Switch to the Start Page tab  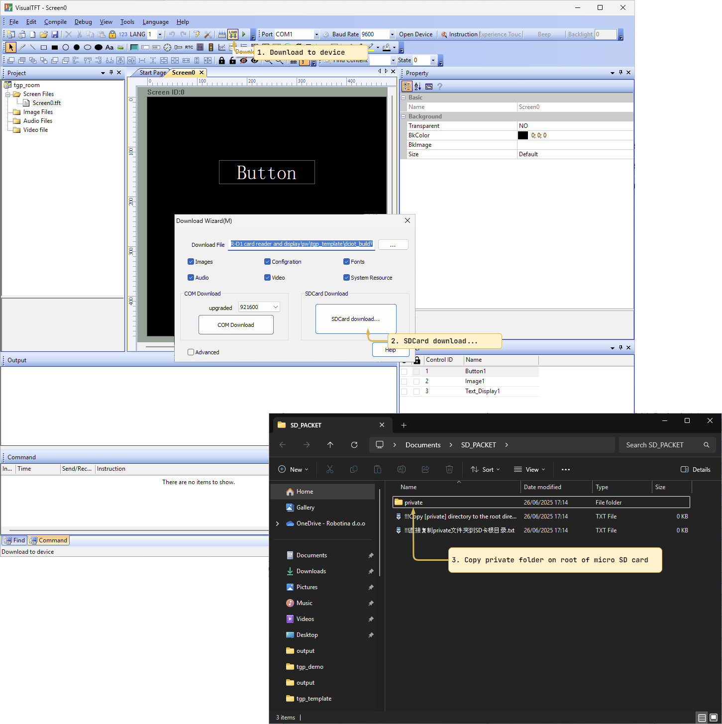coord(152,73)
